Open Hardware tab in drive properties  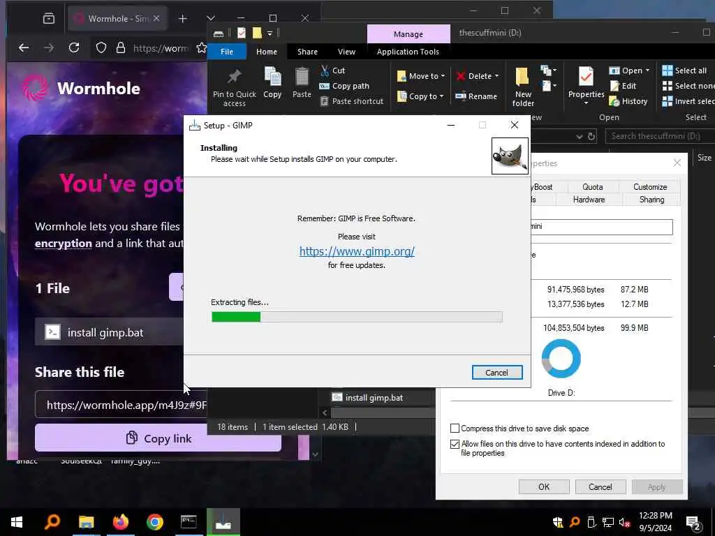click(x=589, y=200)
